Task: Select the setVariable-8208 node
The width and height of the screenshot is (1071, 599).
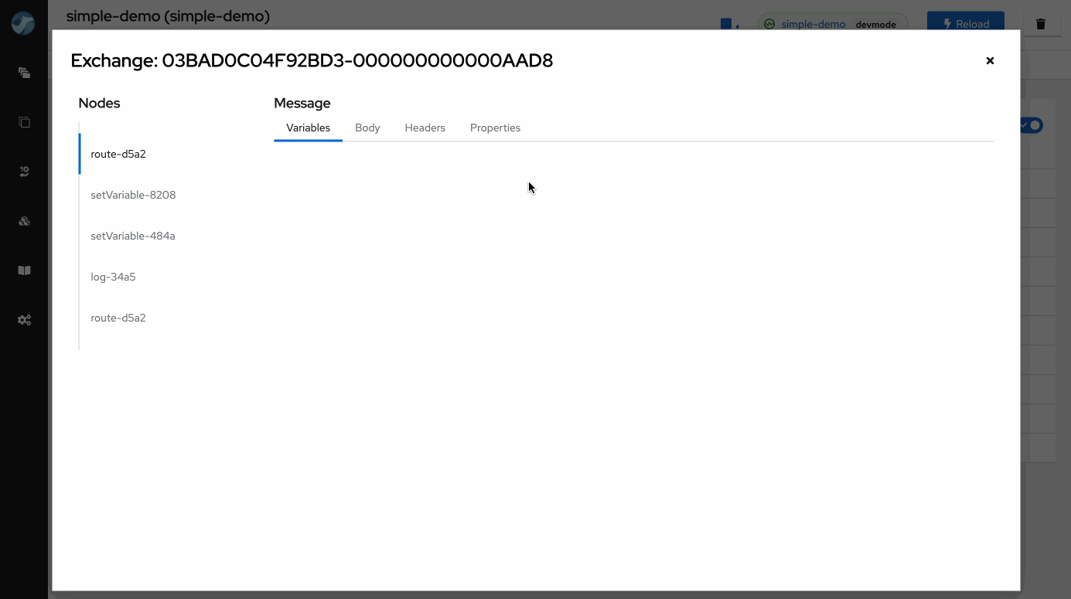Action: (133, 195)
